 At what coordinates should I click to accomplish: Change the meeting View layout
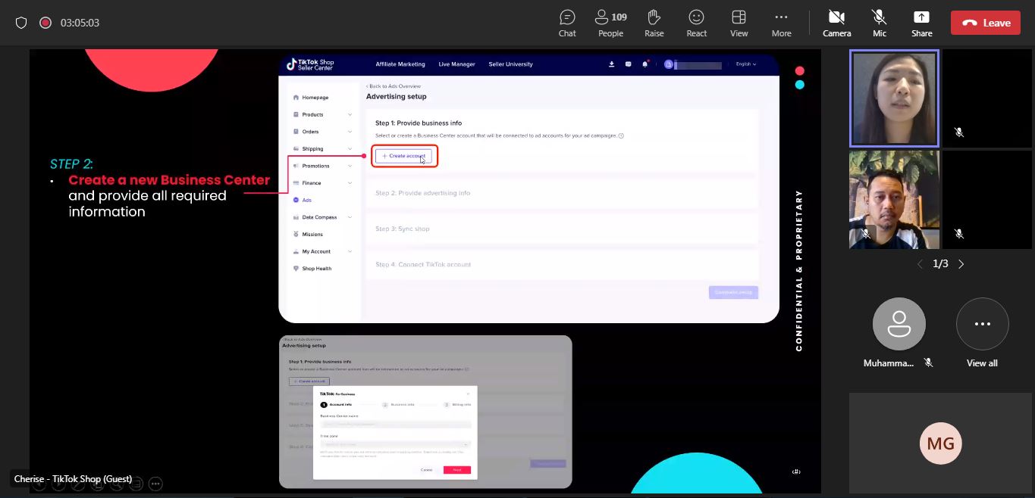739,23
